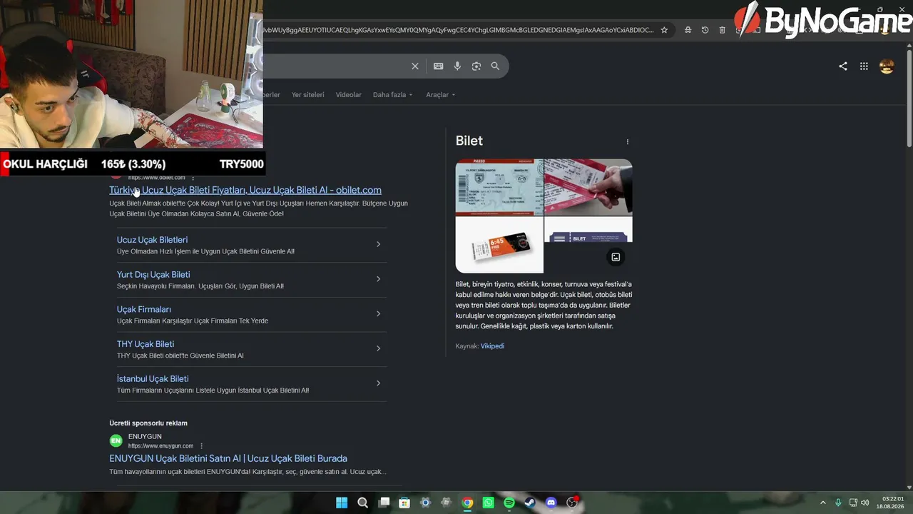Open the Google apps grid
Viewport: 913px width, 514px height.
pos(864,66)
